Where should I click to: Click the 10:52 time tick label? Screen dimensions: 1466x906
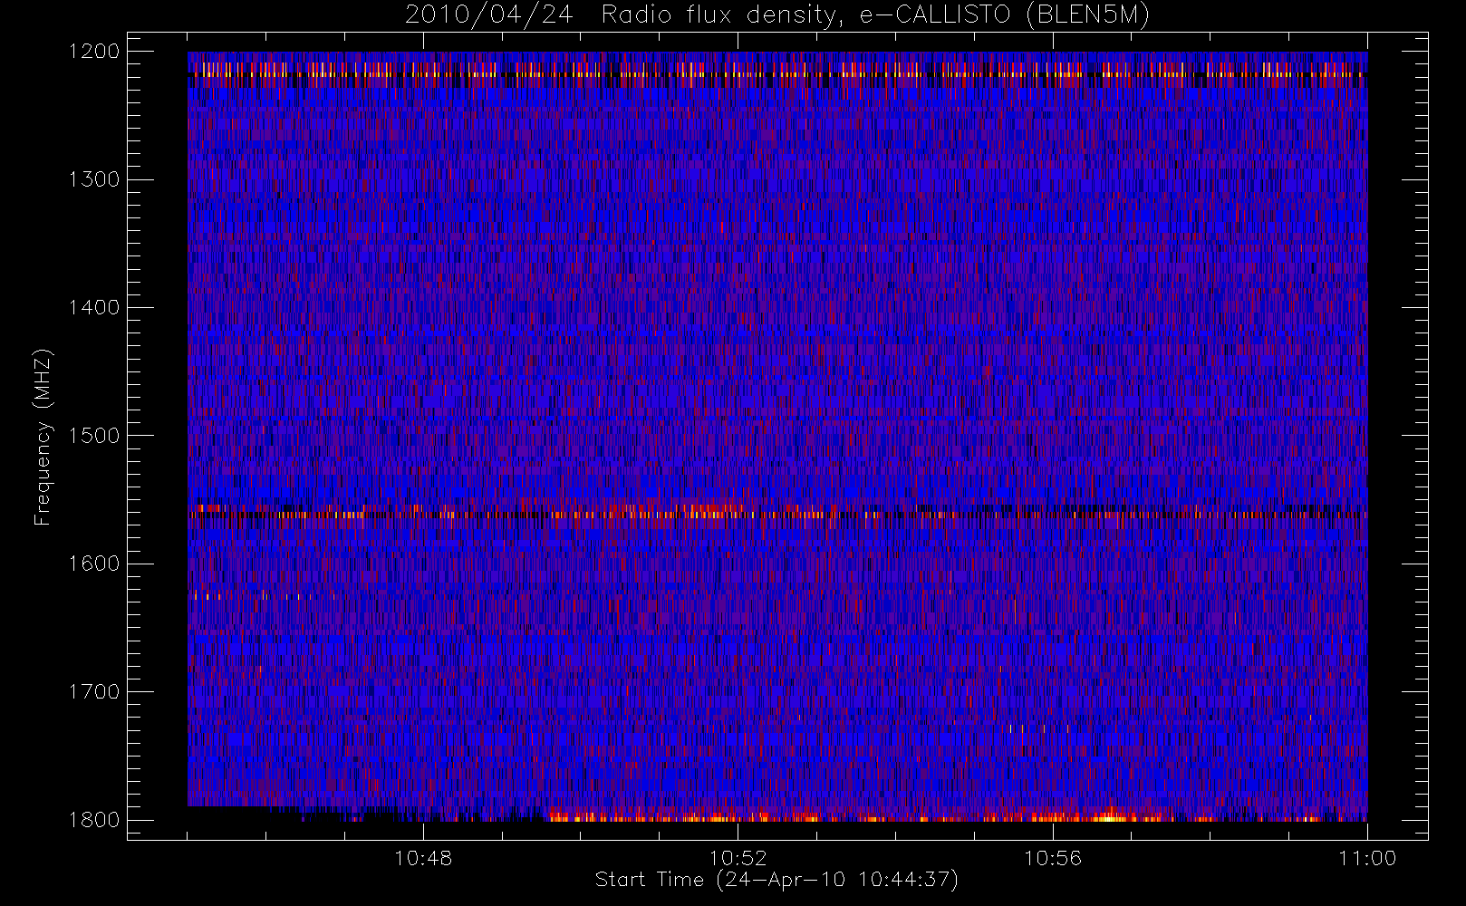738,858
